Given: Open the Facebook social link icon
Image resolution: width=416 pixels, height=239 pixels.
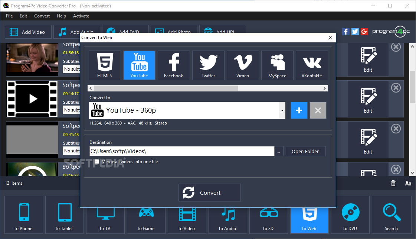Looking at the screenshot, I should point(346,32).
